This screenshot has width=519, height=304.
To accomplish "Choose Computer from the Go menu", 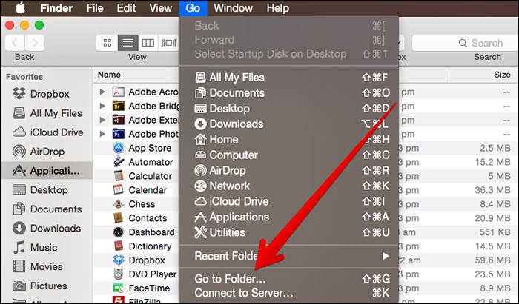I will click(x=288, y=155).
